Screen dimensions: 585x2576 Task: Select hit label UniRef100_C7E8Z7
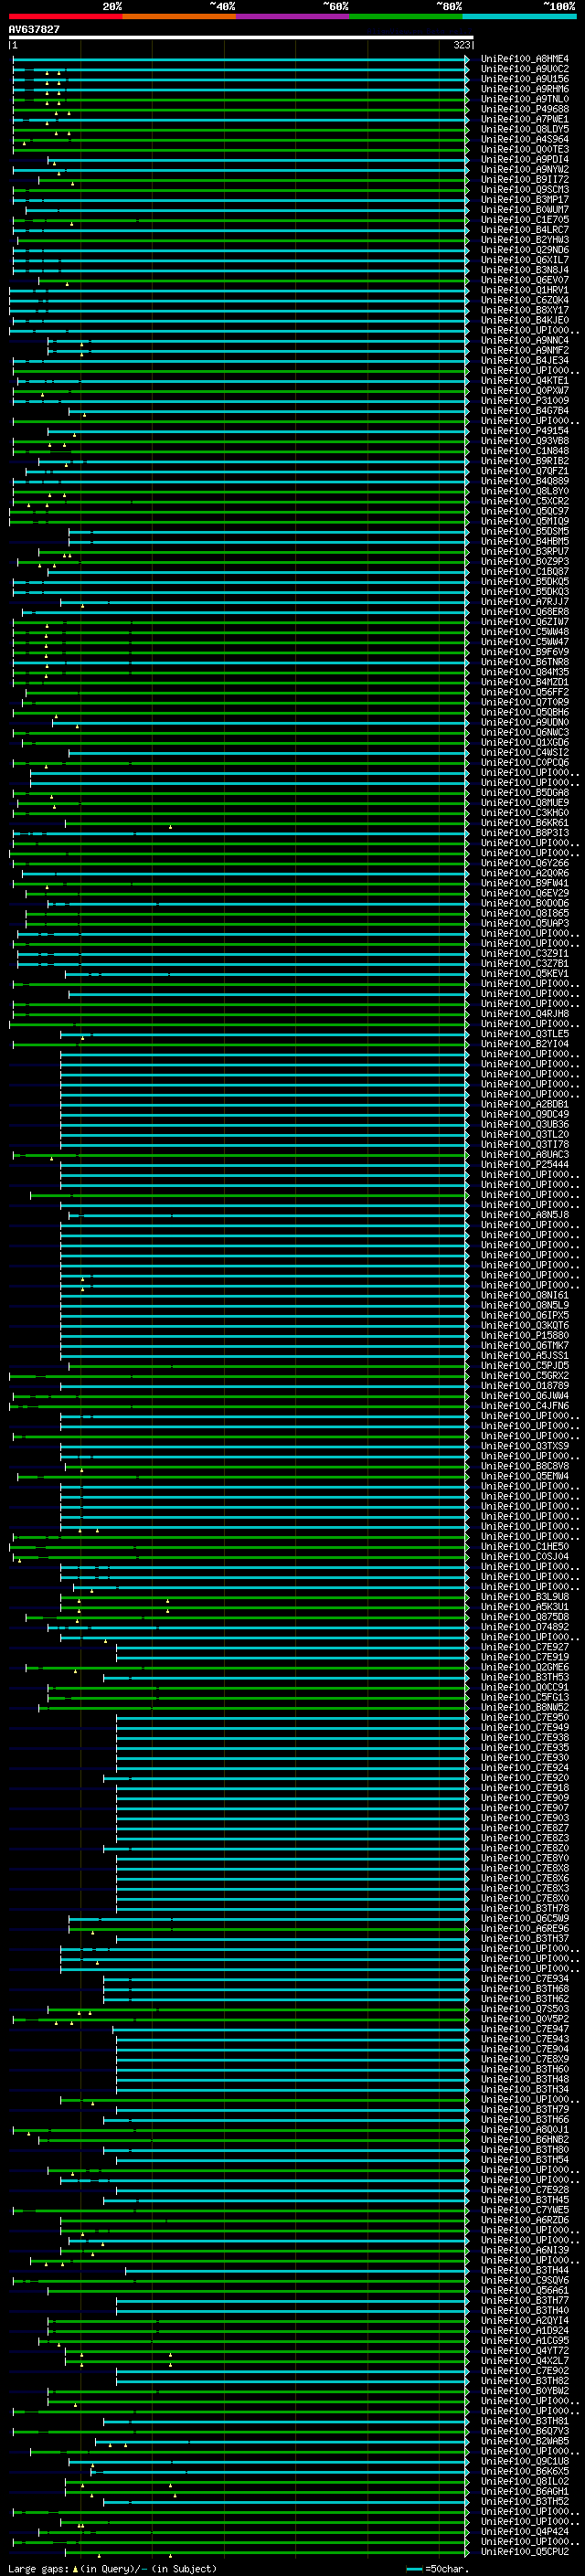pyautogui.click(x=525, y=1827)
